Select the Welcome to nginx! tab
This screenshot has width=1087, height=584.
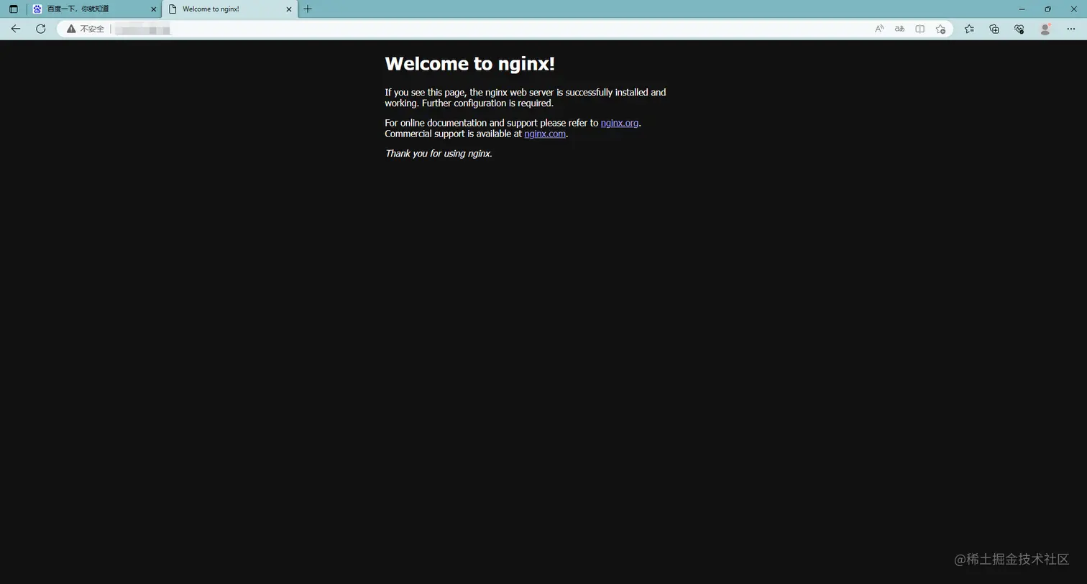click(x=229, y=9)
